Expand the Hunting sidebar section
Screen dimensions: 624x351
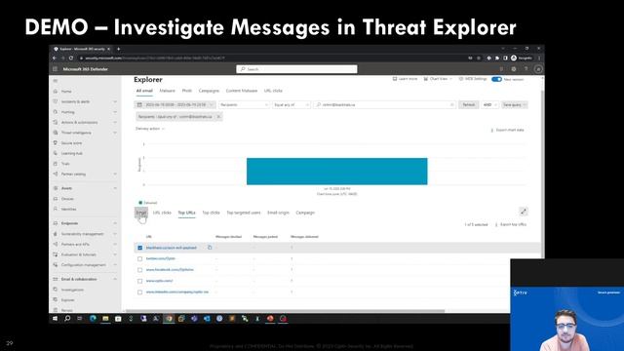[115, 112]
